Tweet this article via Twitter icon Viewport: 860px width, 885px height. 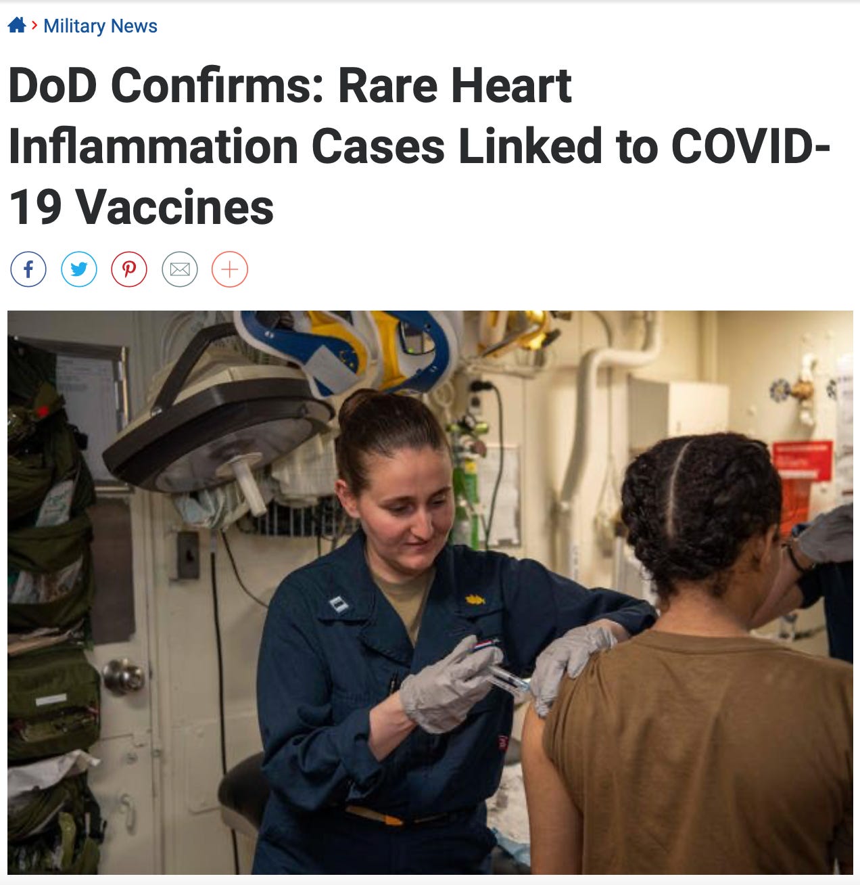coord(79,269)
